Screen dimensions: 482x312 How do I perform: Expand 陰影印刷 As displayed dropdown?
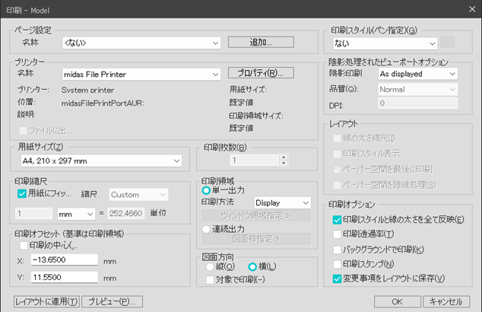pyautogui.click(x=417, y=74)
